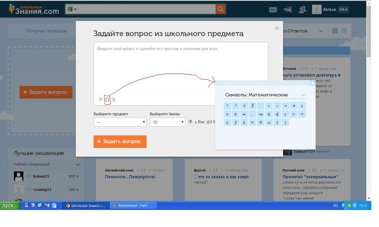Insert the down arrow ↓ symbol
Image resolution: width=379 pixels, height=227 pixels.
[286, 123]
